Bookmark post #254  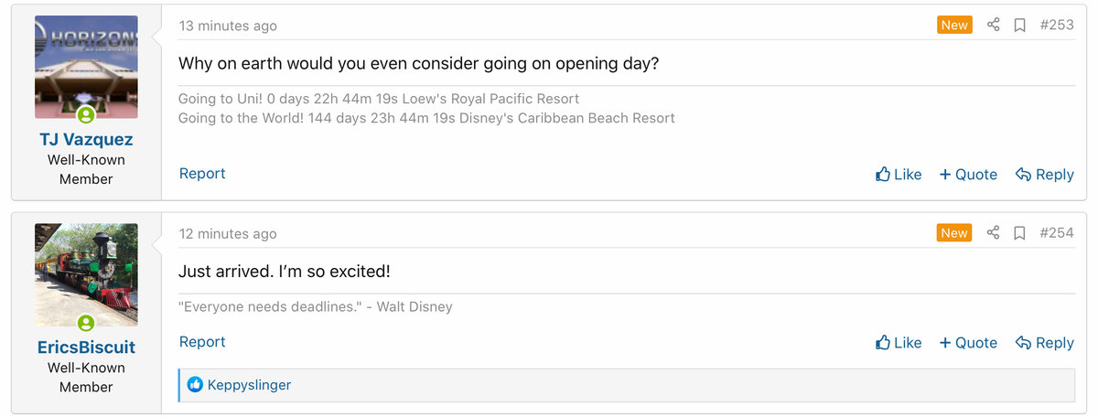tap(1019, 233)
